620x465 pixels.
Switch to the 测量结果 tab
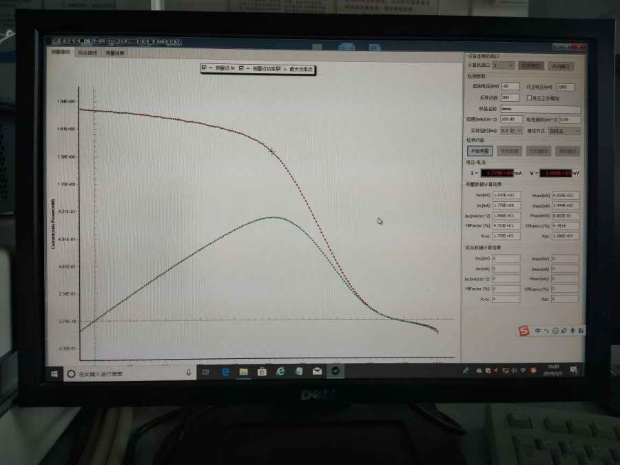(115, 52)
